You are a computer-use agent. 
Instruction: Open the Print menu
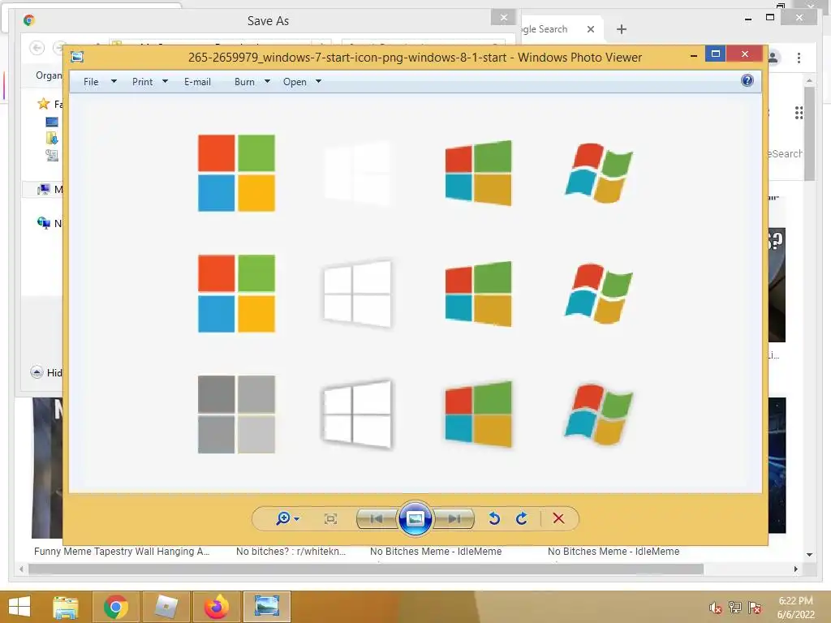tap(143, 82)
